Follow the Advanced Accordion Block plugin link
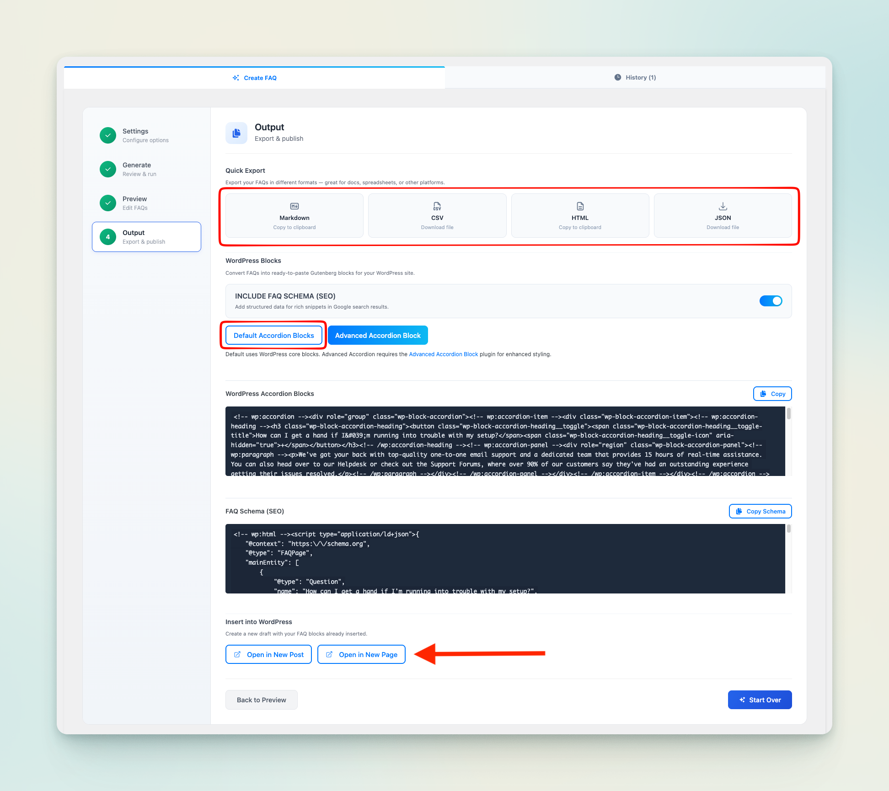Image resolution: width=889 pixels, height=791 pixels. click(x=443, y=354)
